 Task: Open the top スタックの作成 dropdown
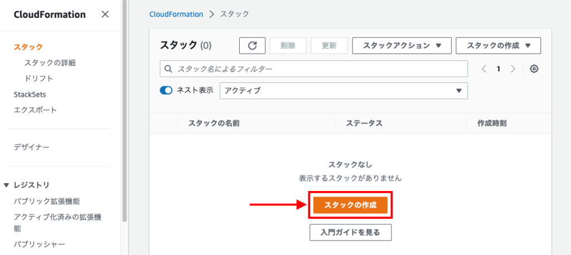(x=498, y=46)
